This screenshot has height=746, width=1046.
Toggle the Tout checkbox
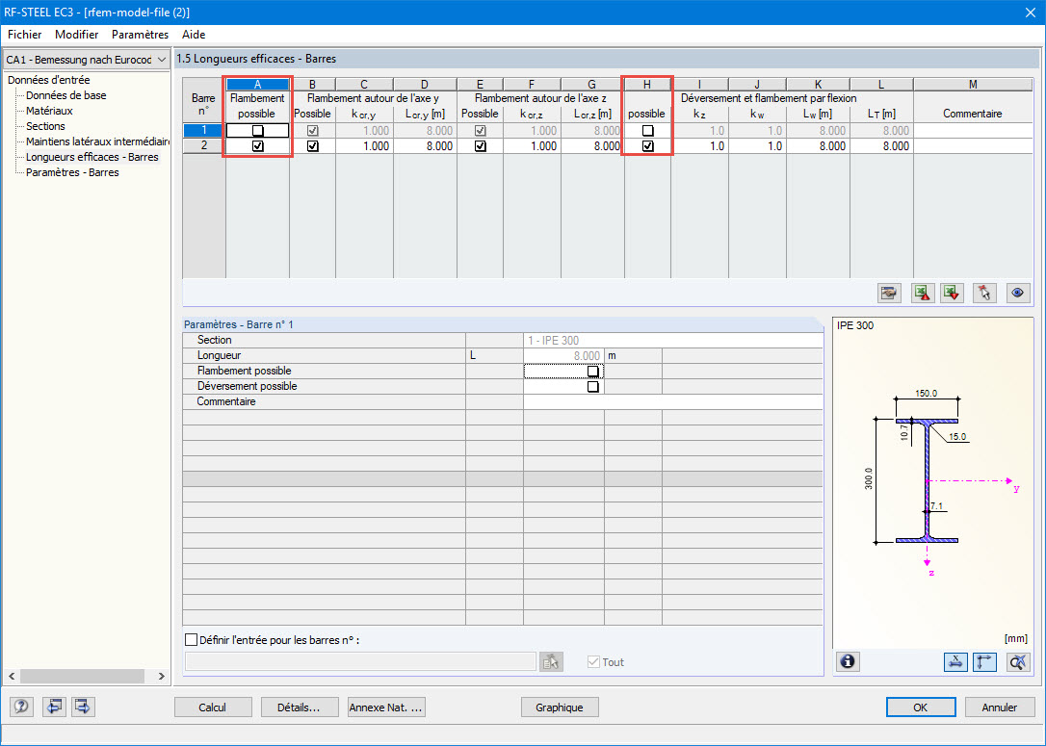[593, 662]
